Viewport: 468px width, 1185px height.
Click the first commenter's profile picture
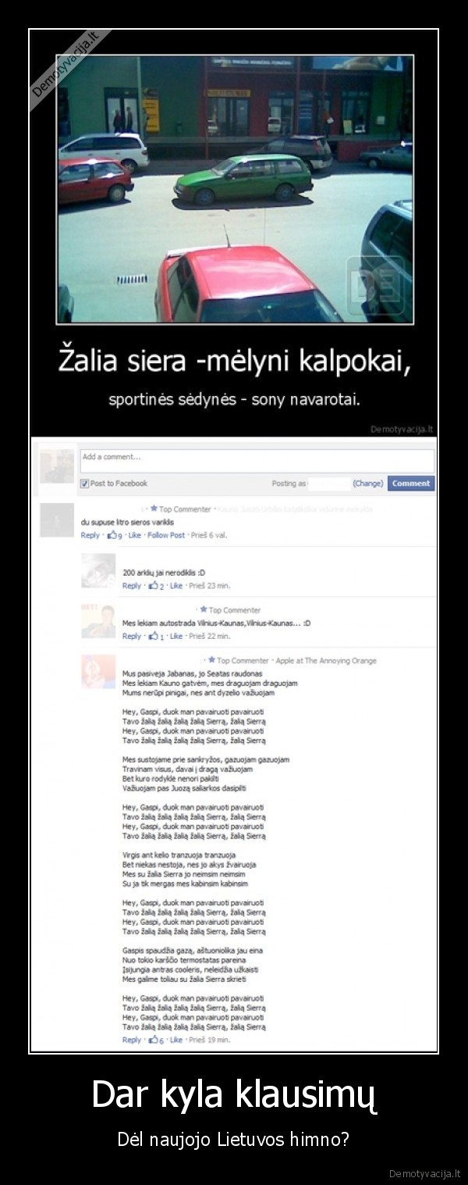[57, 520]
